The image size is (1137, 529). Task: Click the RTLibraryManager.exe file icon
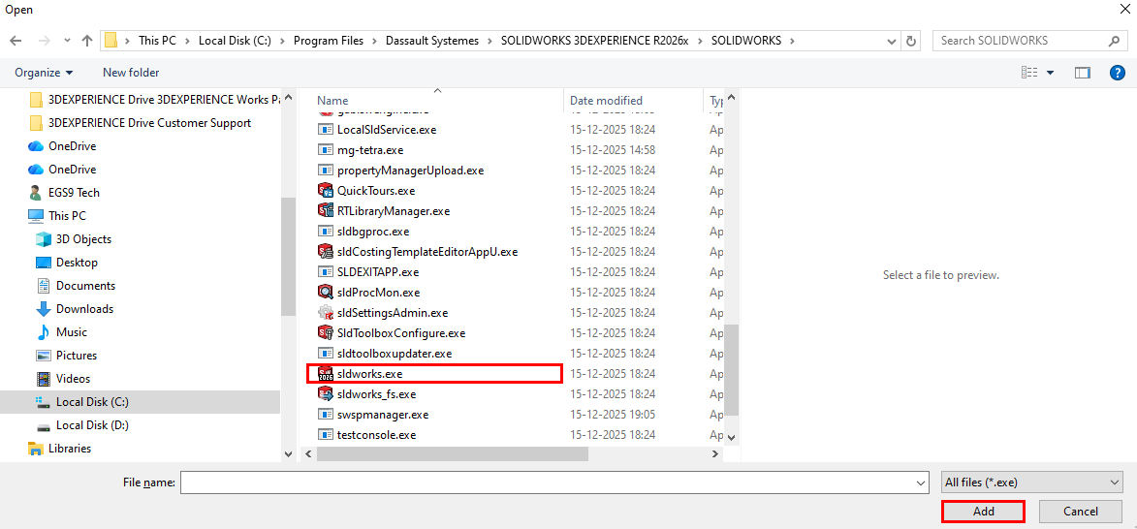[x=326, y=211]
